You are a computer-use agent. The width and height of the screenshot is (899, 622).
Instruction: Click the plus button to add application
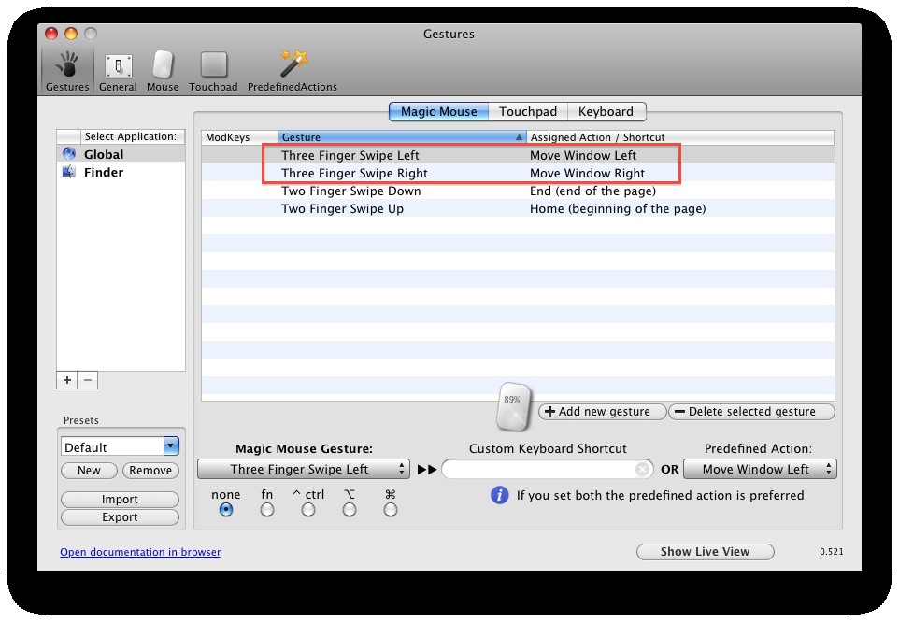pos(67,380)
